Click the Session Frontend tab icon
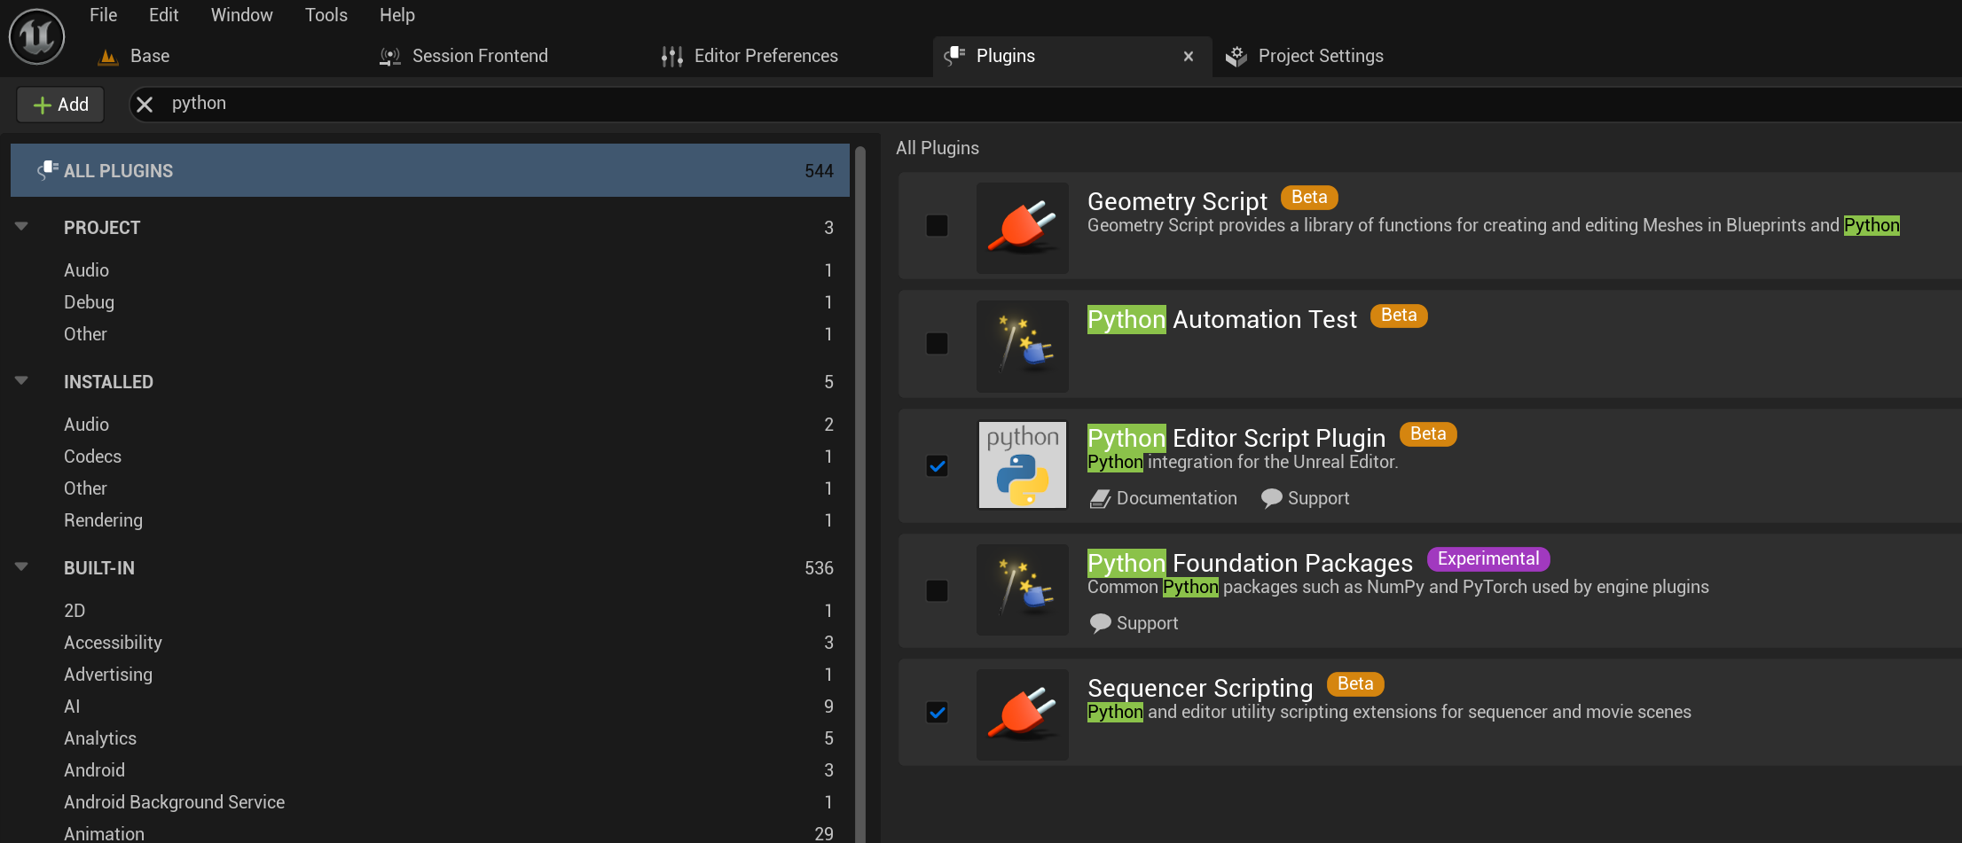This screenshot has height=843, width=1962. point(390,57)
